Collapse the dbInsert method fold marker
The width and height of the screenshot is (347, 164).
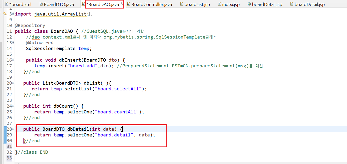pyautogui.click(x=13, y=60)
